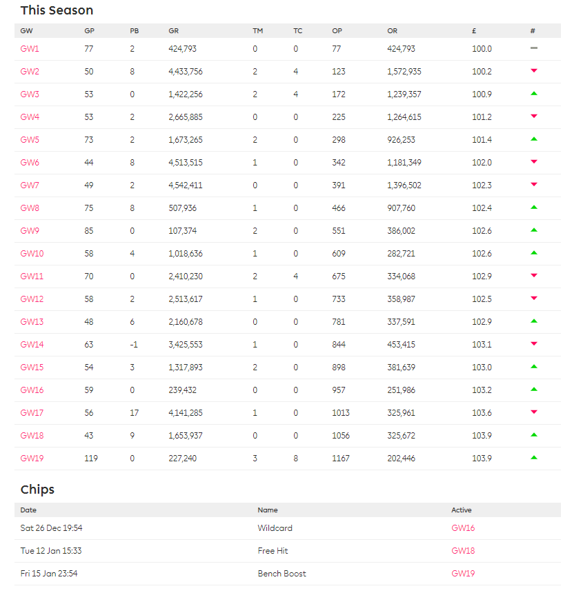Select the GW12 gameweek link

pyautogui.click(x=32, y=299)
